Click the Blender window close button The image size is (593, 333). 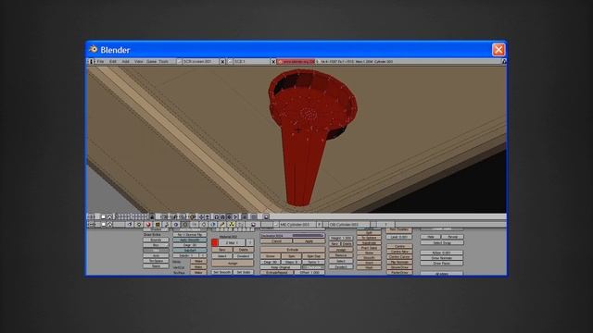498,49
